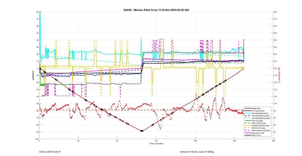Click the x-axis tick label '150'
Viewport: 302px width, 156px height.
tap(234, 141)
